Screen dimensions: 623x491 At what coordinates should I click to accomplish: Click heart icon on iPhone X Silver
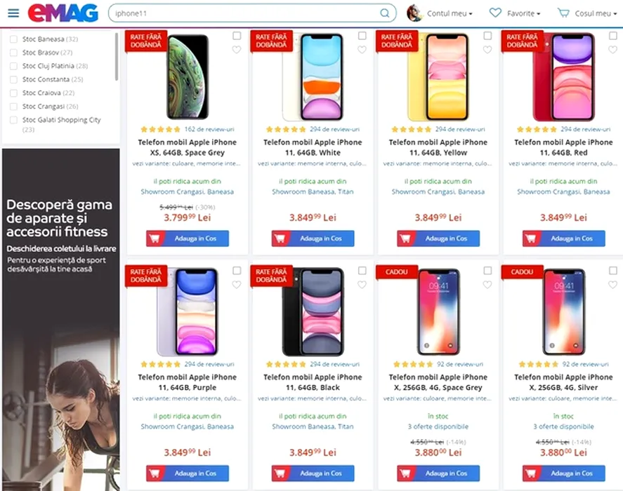(x=613, y=285)
